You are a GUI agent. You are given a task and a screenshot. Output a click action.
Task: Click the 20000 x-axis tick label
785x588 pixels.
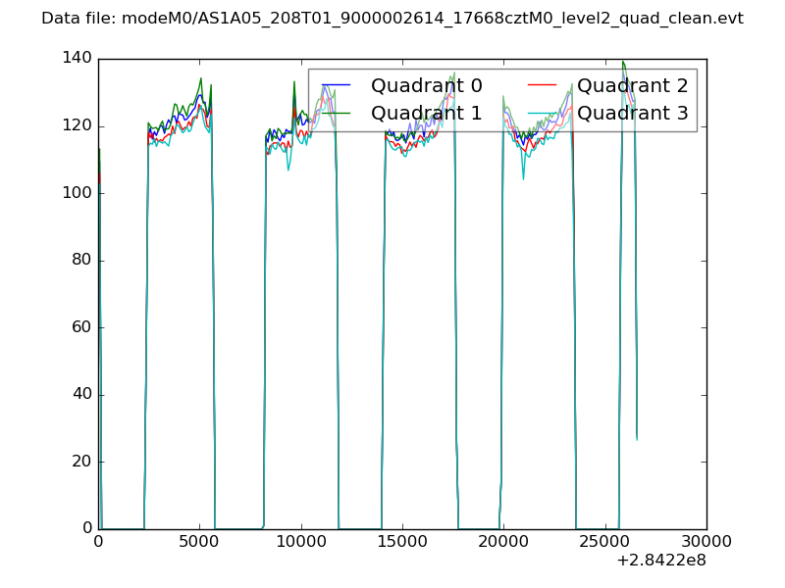pos(503,541)
